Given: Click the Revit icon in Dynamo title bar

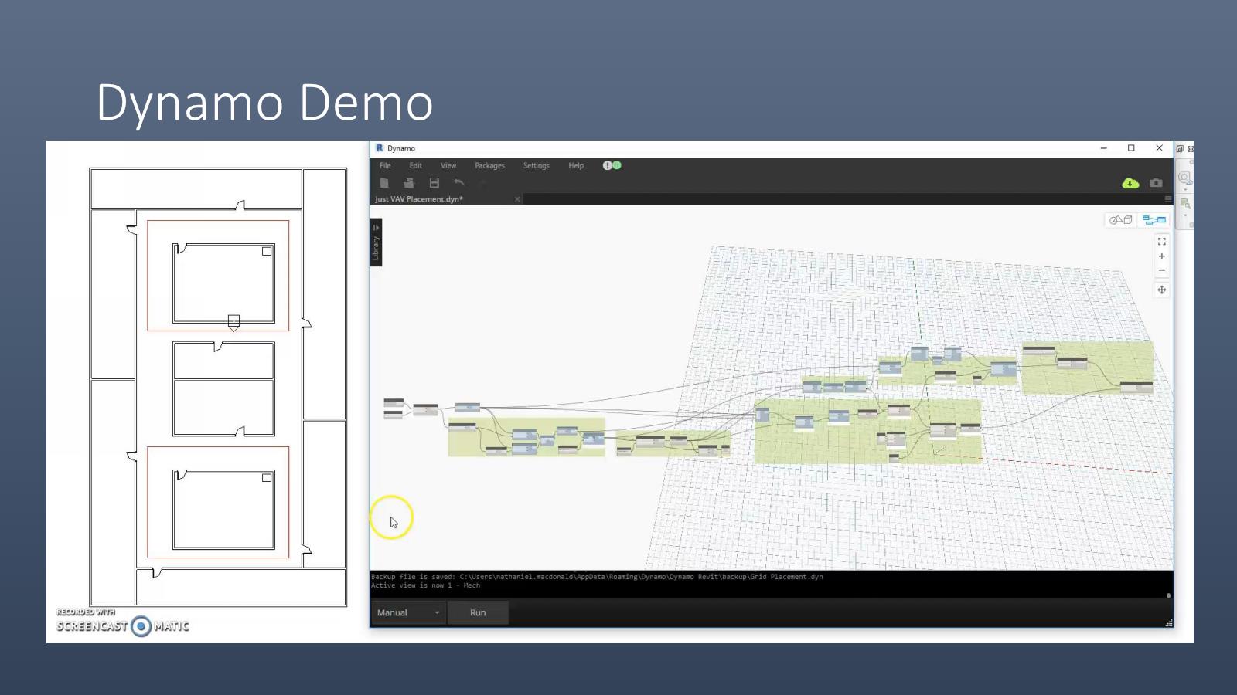Looking at the screenshot, I should 379,148.
